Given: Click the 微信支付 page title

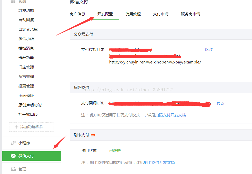Looking at the screenshot, I should click(79, 2).
